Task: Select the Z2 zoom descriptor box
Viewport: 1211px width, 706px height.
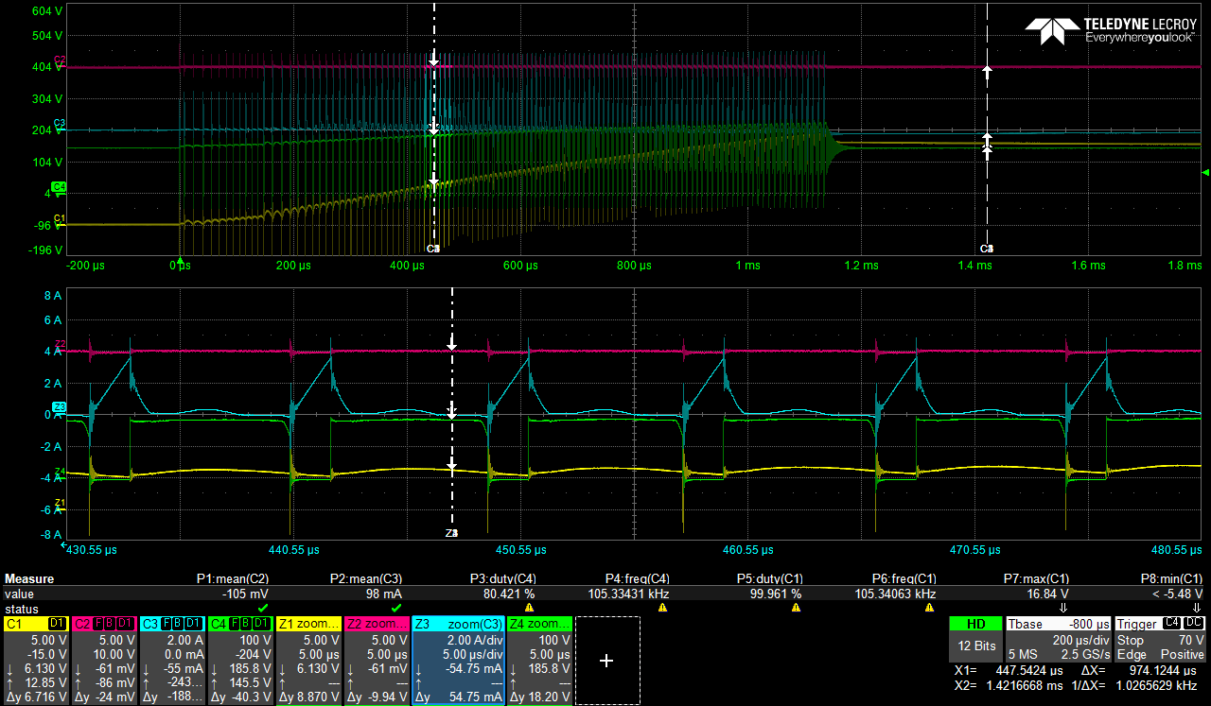Action: click(377, 661)
